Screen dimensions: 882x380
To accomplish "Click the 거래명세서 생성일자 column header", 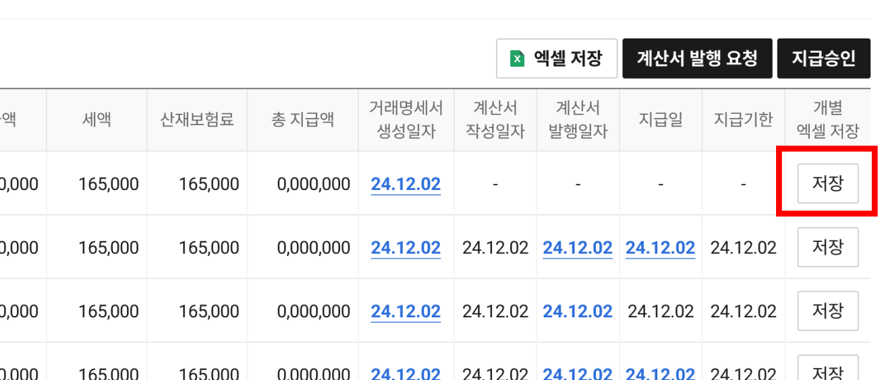I will [x=406, y=120].
